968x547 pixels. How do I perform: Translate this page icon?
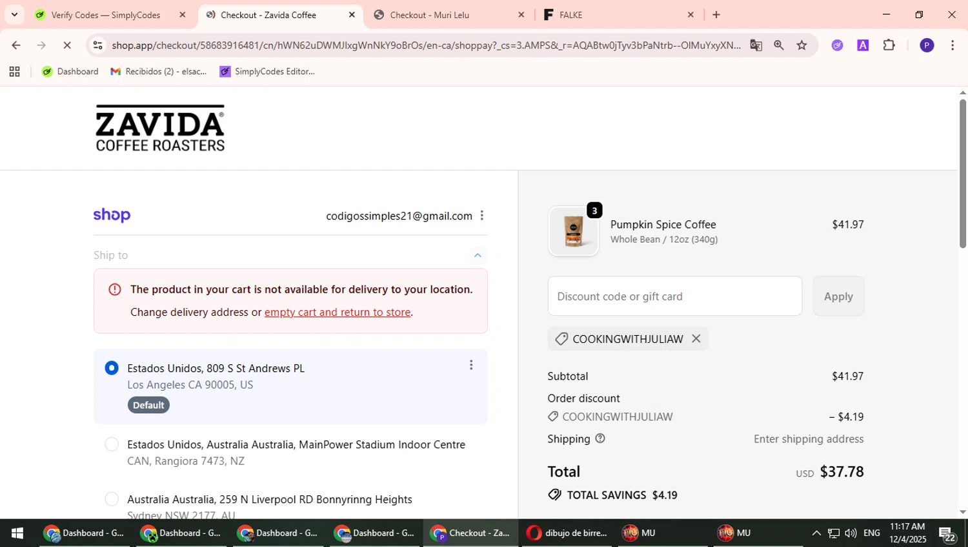click(756, 45)
